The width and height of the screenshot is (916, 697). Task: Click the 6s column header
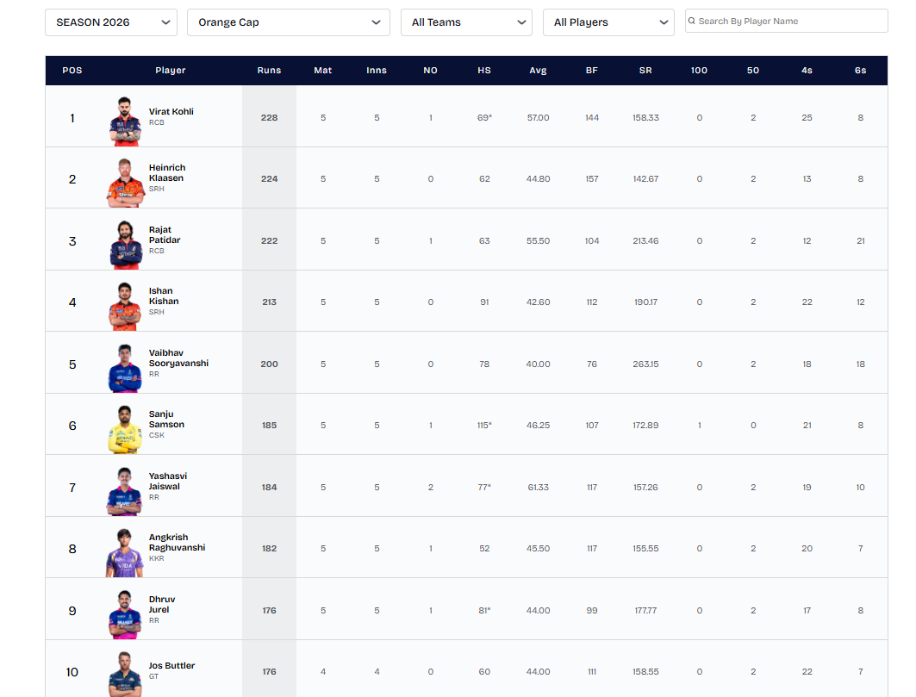pyautogui.click(x=860, y=71)
